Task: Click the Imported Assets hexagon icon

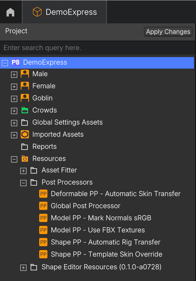Action: coord(25,134)
